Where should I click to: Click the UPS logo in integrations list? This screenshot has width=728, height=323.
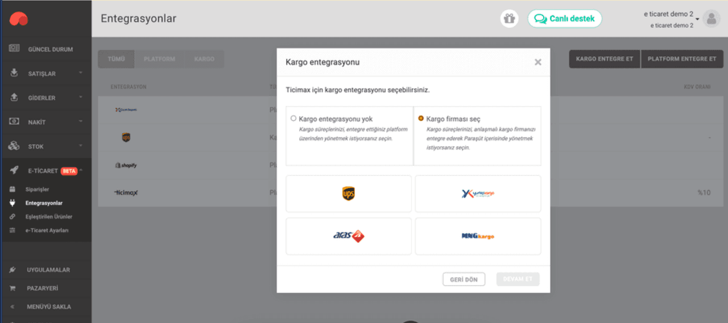(126, 137)
